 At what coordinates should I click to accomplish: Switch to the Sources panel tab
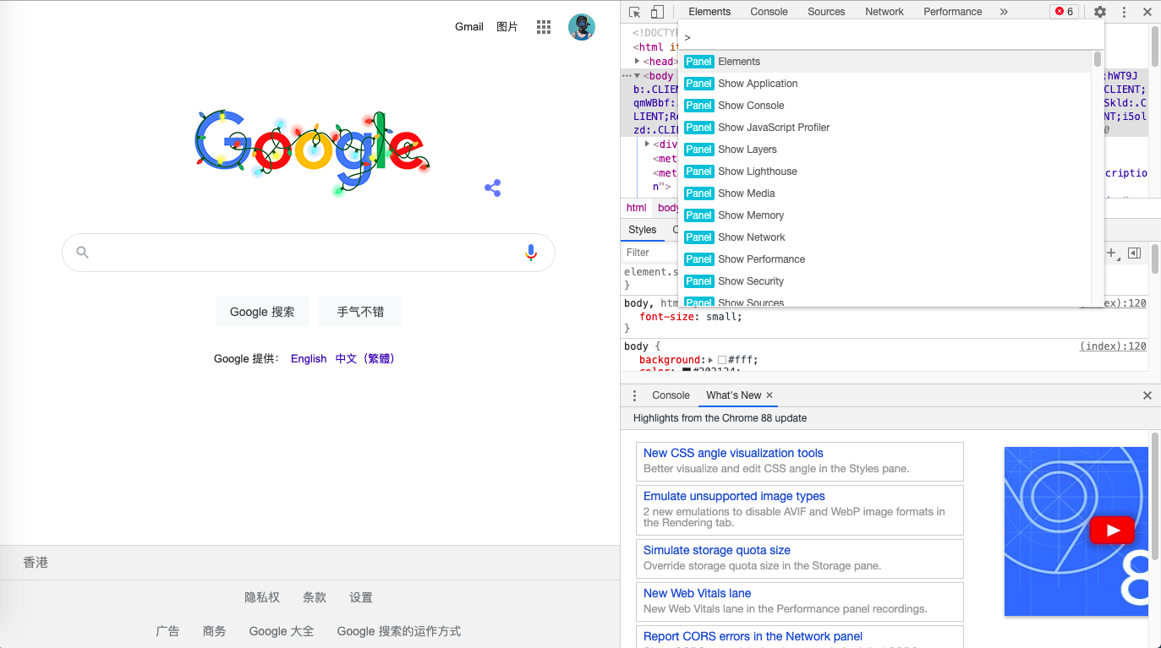coord(826,12)
